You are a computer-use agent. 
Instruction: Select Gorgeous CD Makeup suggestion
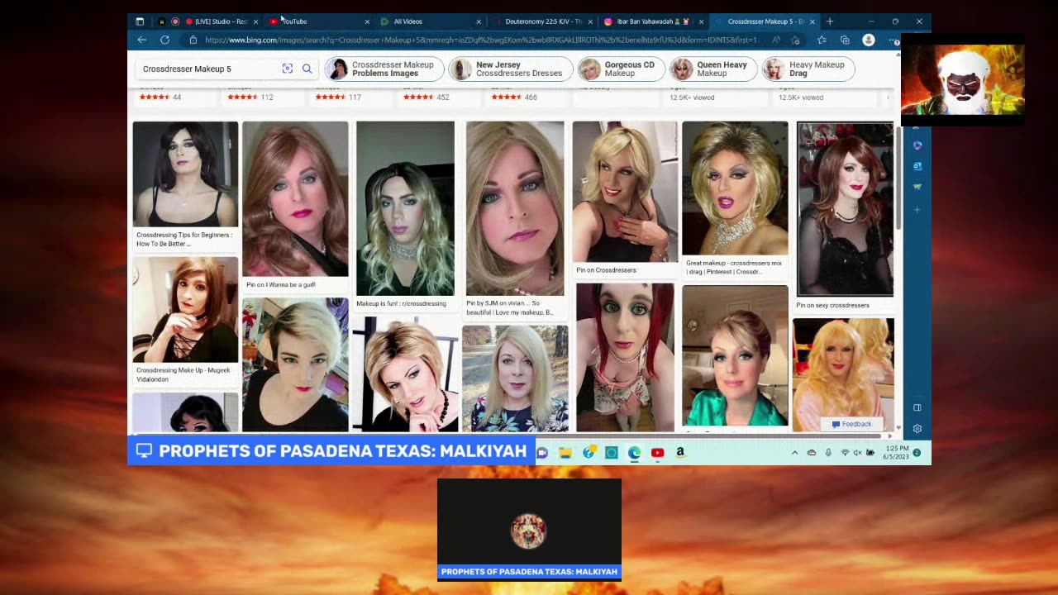(621, 69)
